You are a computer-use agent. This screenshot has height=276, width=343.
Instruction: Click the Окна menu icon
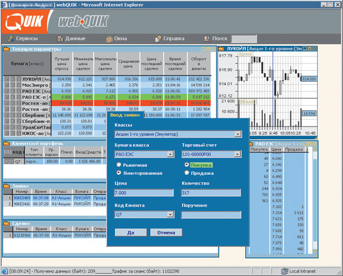pyautogui.click(x=109, y=39)
